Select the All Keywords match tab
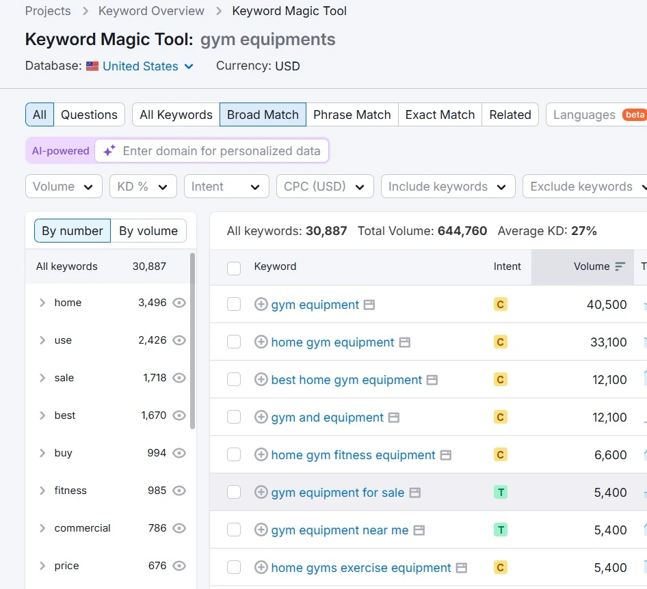 (176, 115)
